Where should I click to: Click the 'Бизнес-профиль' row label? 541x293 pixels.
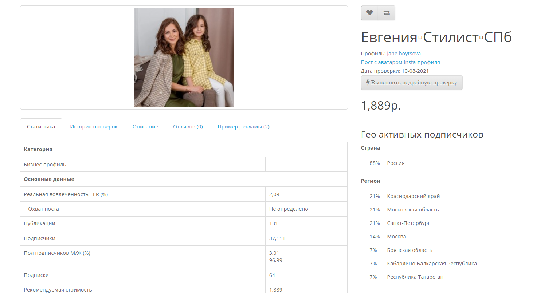(45, 165)
